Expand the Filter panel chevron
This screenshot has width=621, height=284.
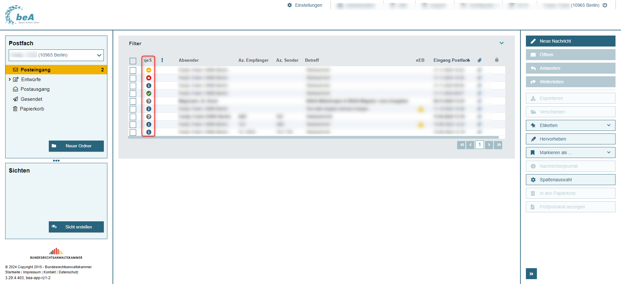click(x=501, y=43)
